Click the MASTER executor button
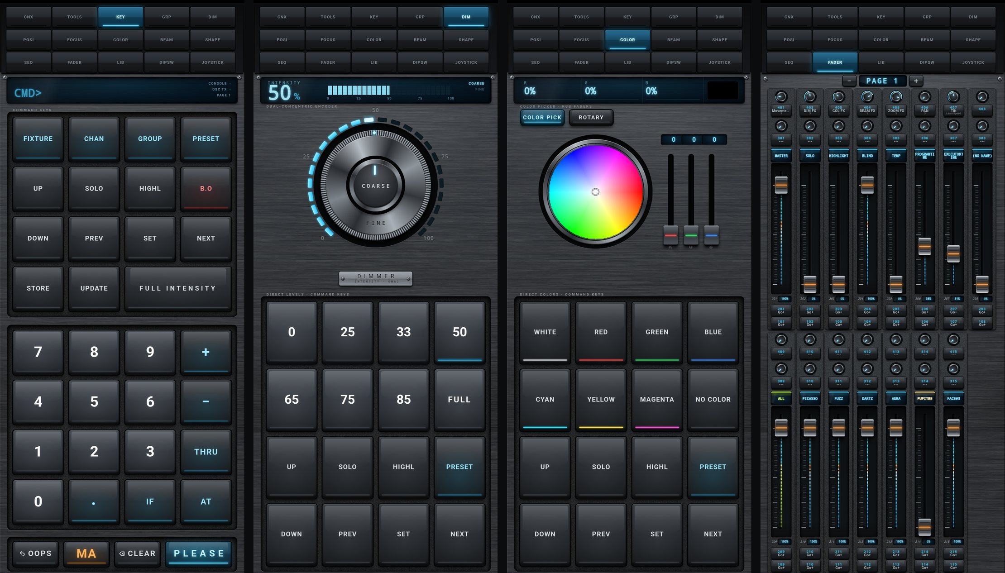The width and height of the screenshot is (1005, 573). click(x=781, y=156)
